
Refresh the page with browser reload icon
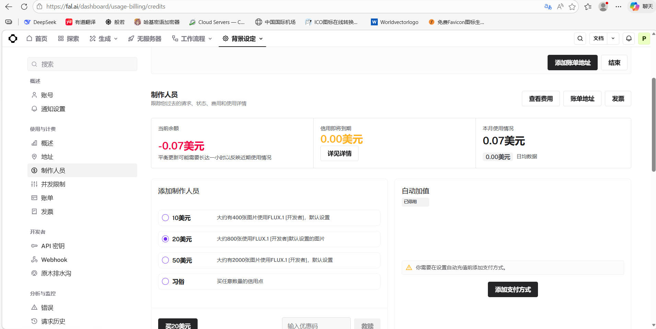[x=24, y=7]
